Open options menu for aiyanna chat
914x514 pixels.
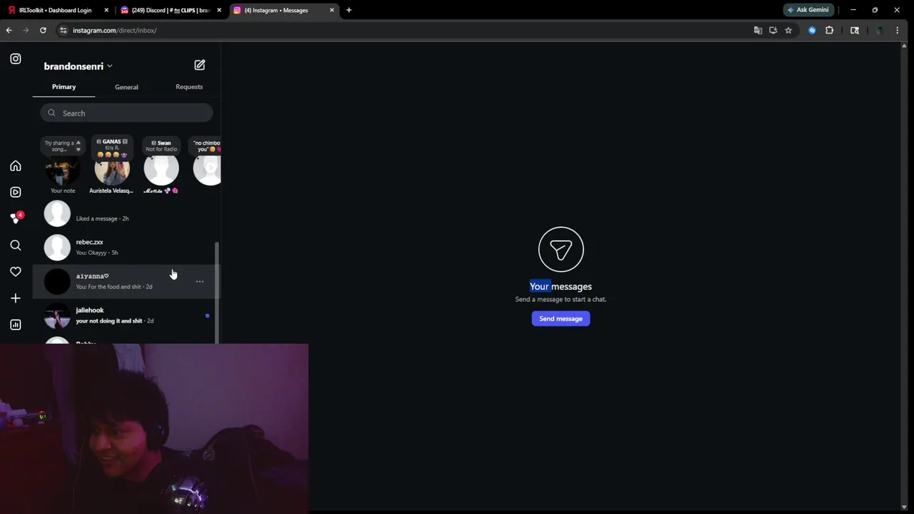click(200, 281)
